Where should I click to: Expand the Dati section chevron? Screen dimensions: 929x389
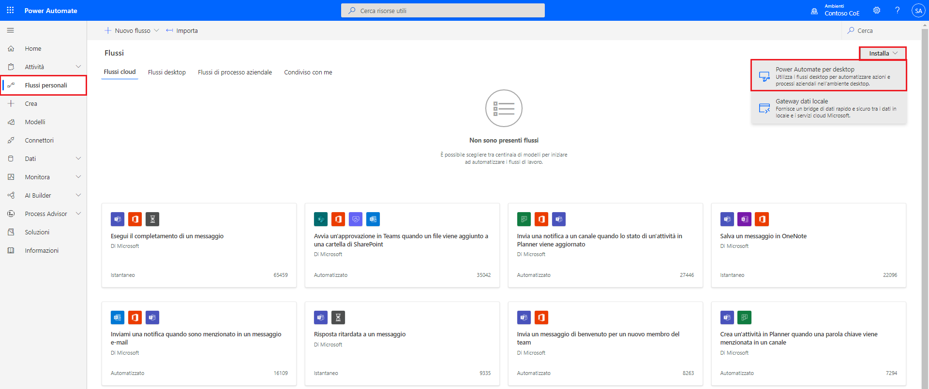tap(78, 158)
